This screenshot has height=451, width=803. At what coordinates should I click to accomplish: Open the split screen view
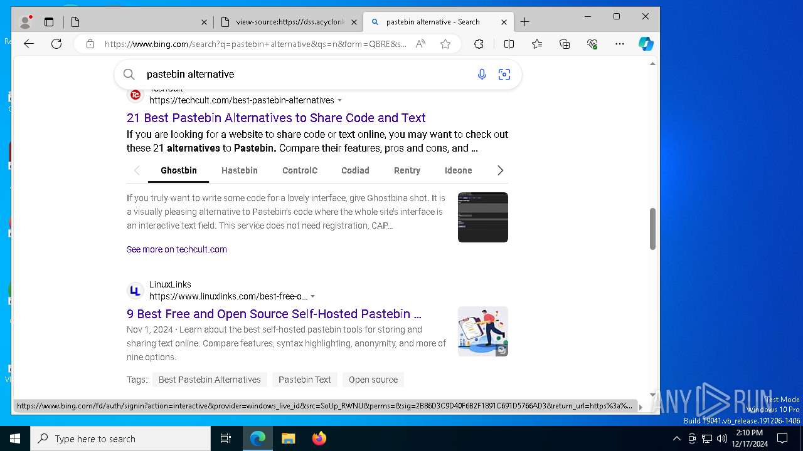coord(509,44)
